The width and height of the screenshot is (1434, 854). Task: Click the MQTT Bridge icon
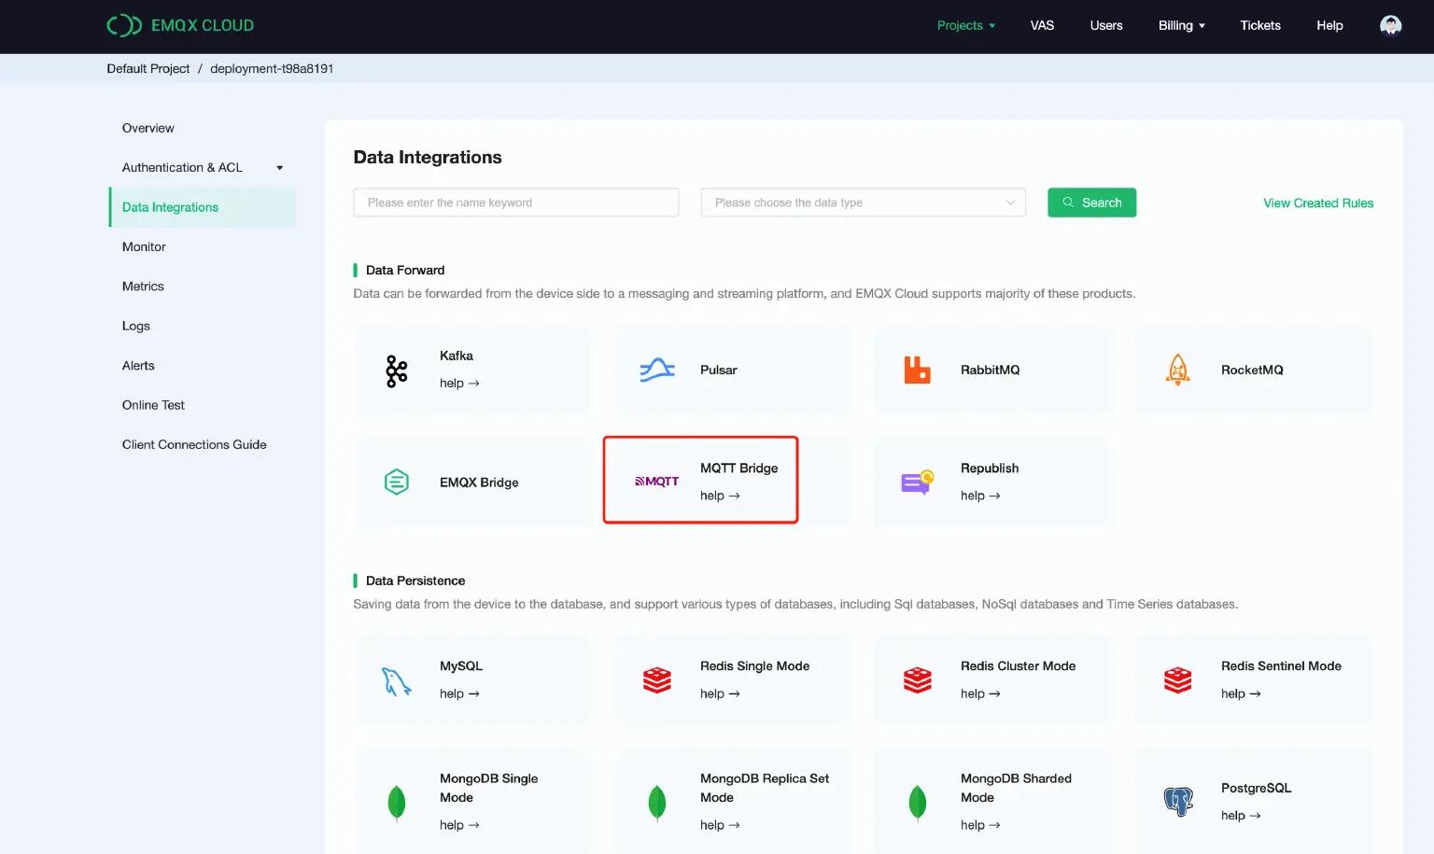click(x=656, y=482)
